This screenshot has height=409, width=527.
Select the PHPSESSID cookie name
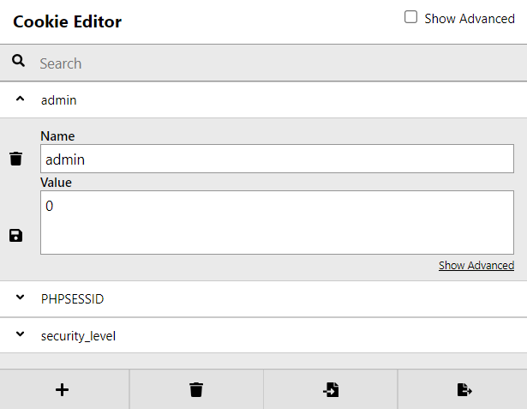click(x=72, y=299)
